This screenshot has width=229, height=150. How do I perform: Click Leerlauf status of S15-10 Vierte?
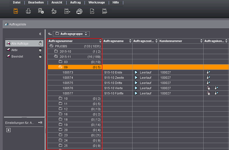click(x=146, y=88)
